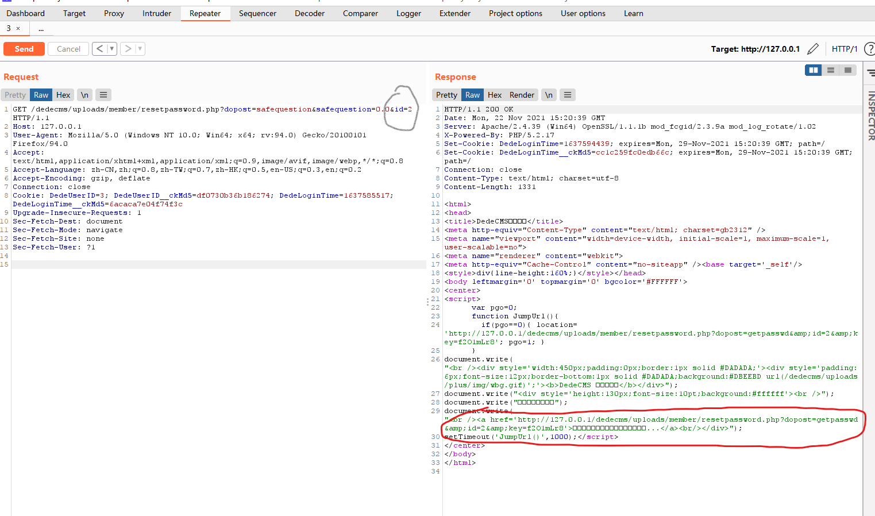Screen dimensions: 875x516
Task: Expand the Inspector side panel
Action: tap(871, 116)
